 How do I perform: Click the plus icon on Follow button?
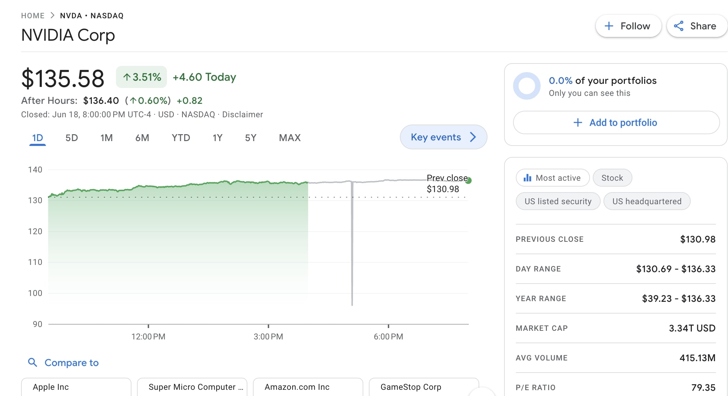tap(609, 26)
